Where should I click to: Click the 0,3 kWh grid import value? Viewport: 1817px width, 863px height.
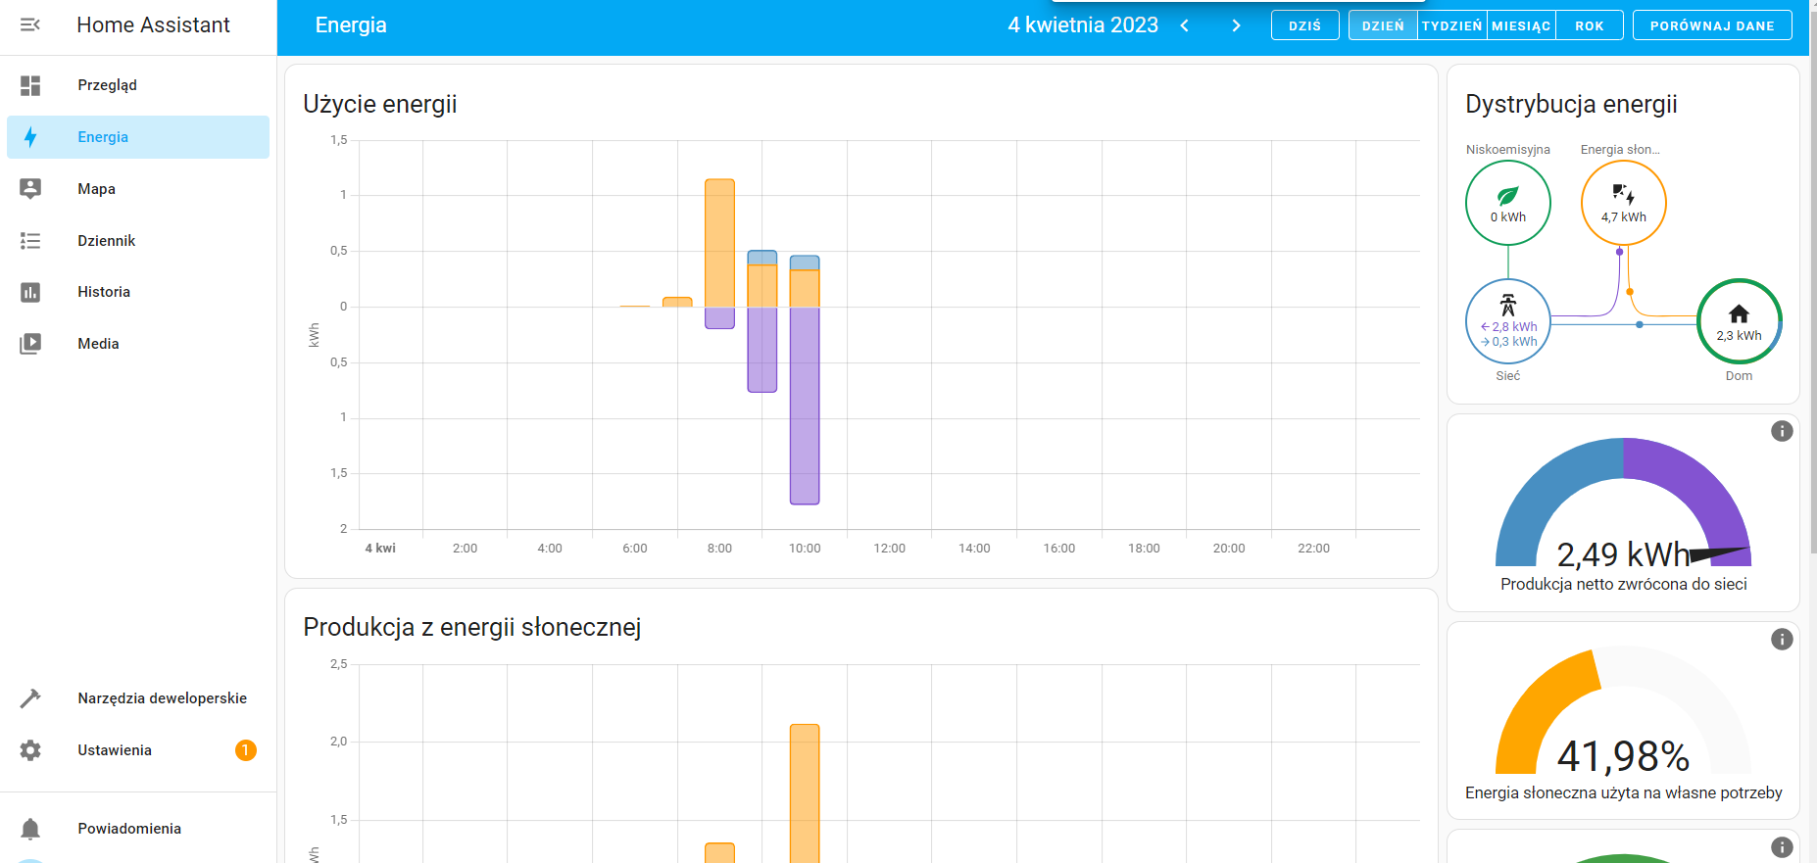point(1508,342)
